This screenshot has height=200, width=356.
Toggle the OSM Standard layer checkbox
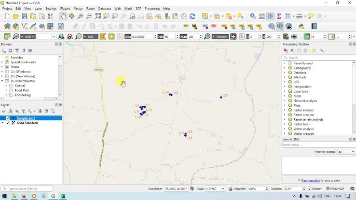[x=8, y=123]
